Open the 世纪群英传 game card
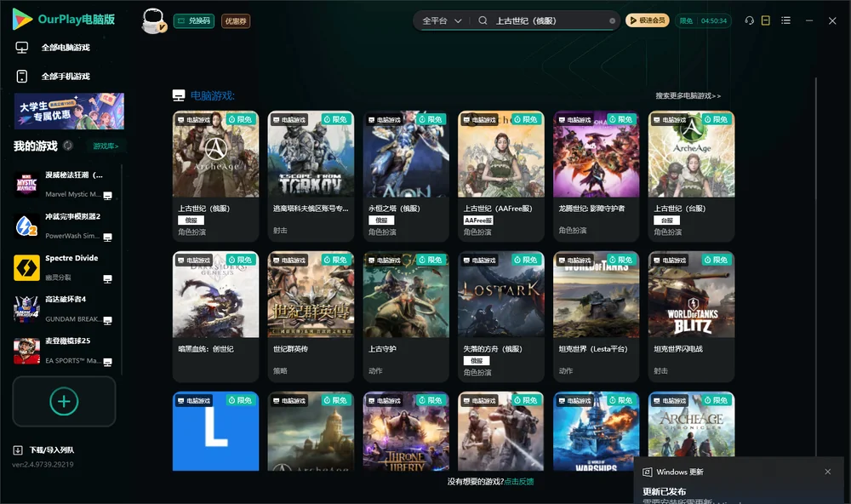The height and width of the screenshot is (504, 851). click(x=311, y=317)
